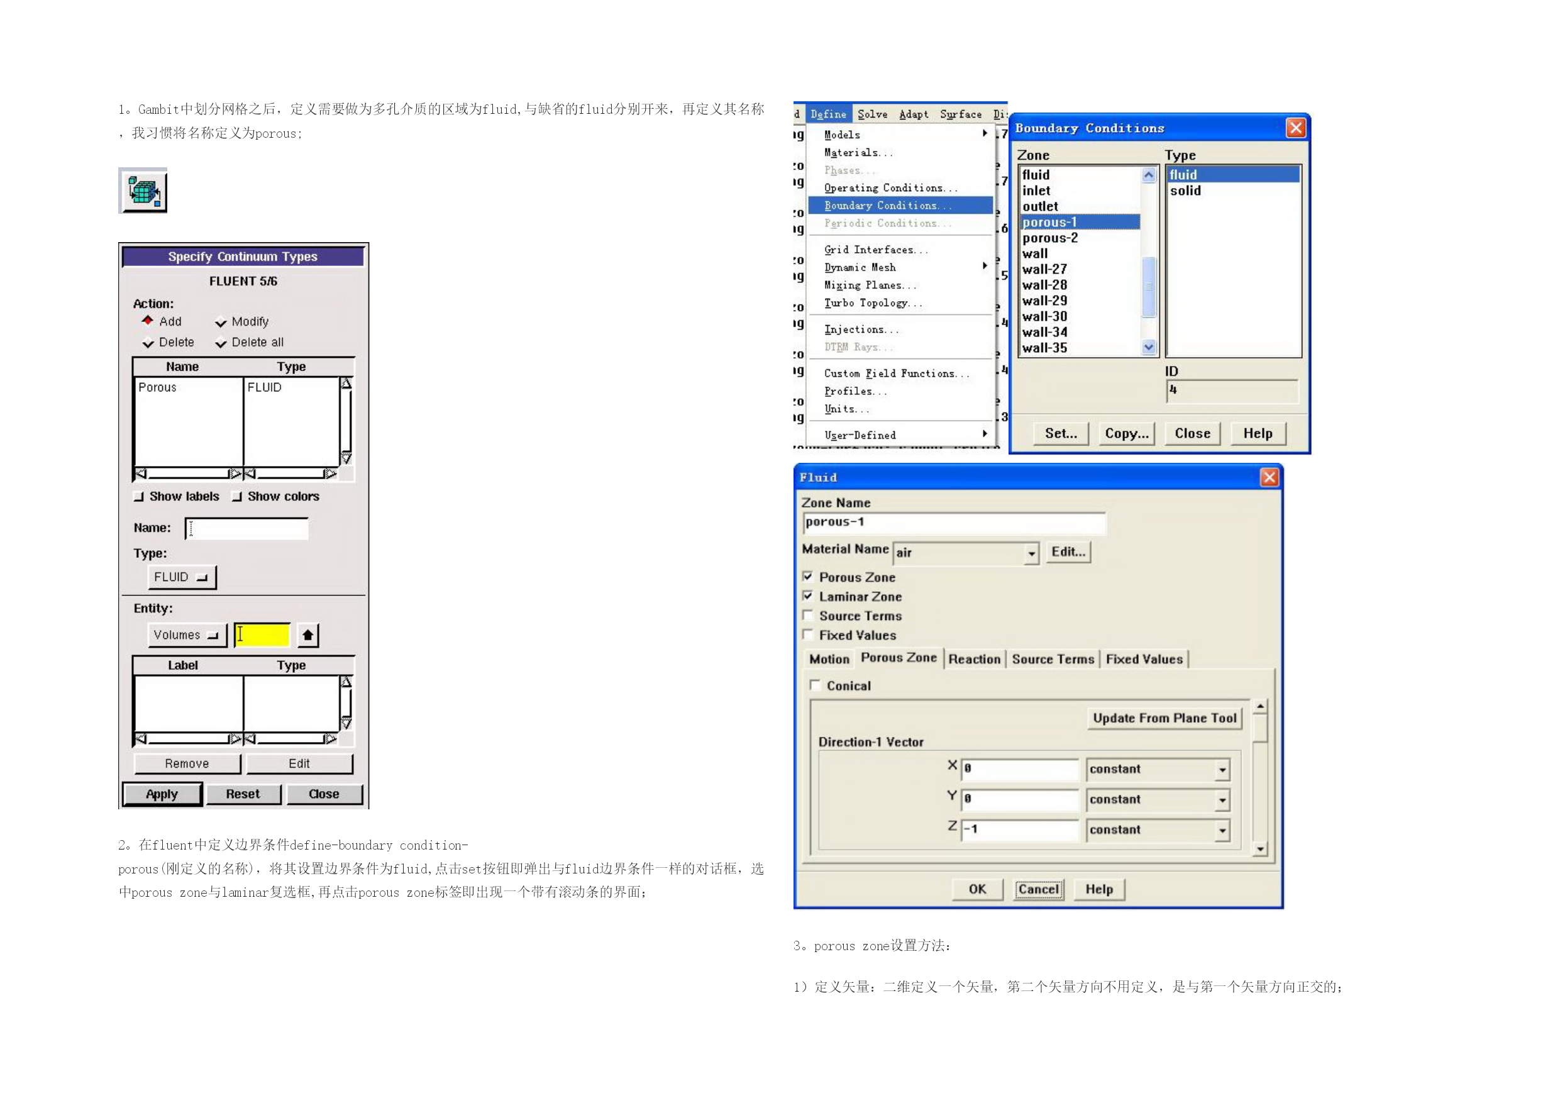Open the Define menu

828,114
